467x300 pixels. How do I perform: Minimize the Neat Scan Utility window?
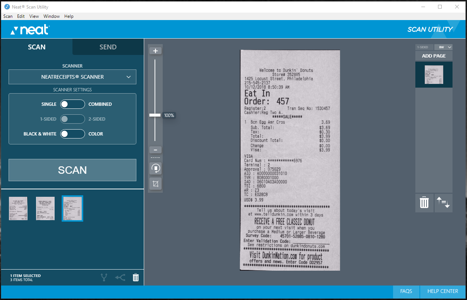pyautogui.click(x=423, y=7)
